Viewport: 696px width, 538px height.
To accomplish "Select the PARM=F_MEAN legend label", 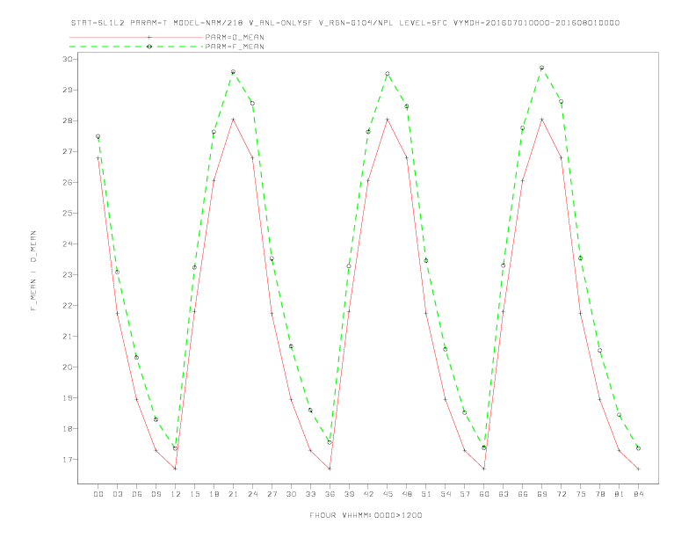I will click(235, 47).
